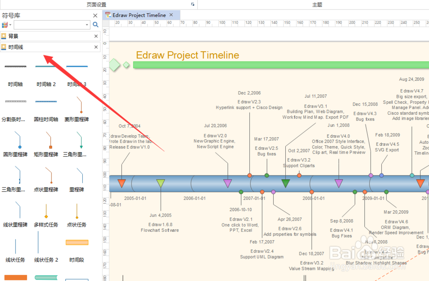Choose the 时间段 interval shape

pyautogui.click(x=77, y=250)
